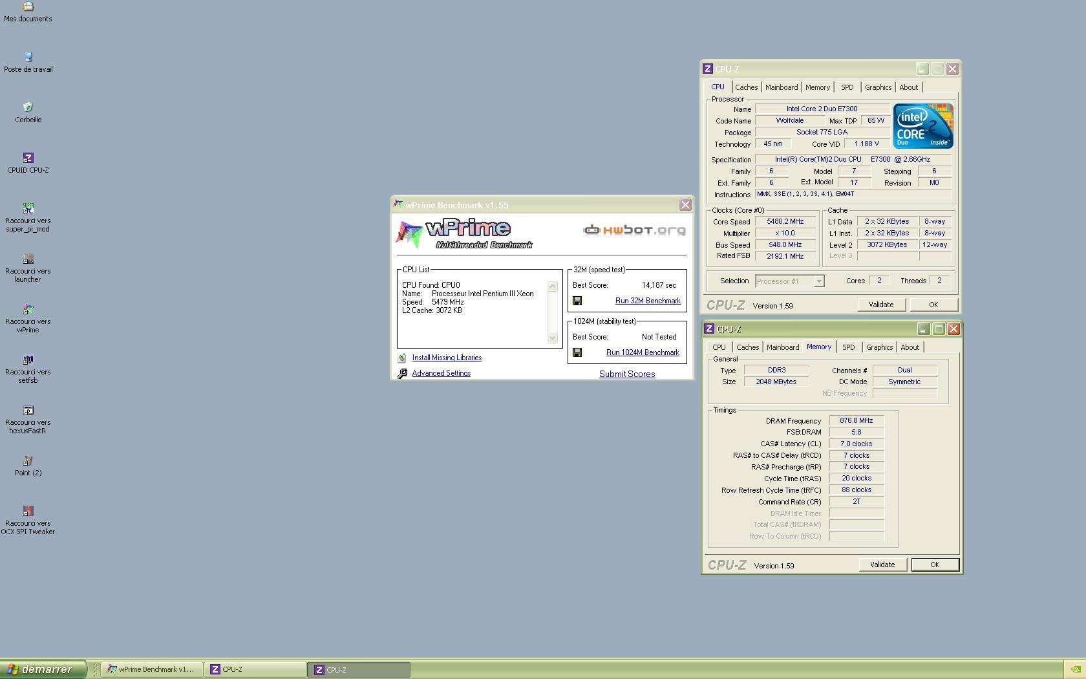1086x679 pixels.
Task: Open Mainboard tab in top CPU-Z window
Action: (782, 87)
